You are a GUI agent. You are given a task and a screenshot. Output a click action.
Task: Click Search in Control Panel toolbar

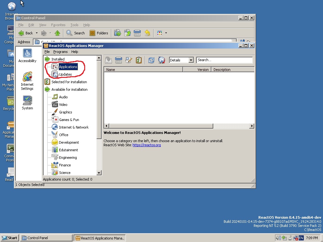pos(75,33)
